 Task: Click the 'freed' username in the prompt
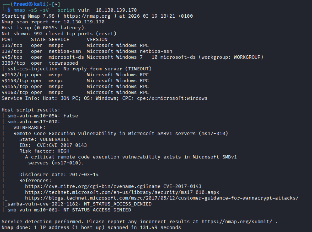pos(21,4)
